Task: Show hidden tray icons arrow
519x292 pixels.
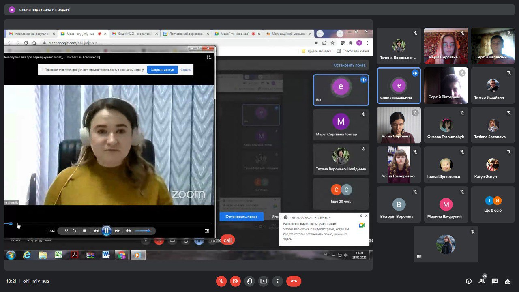Action: coord(334,255)
